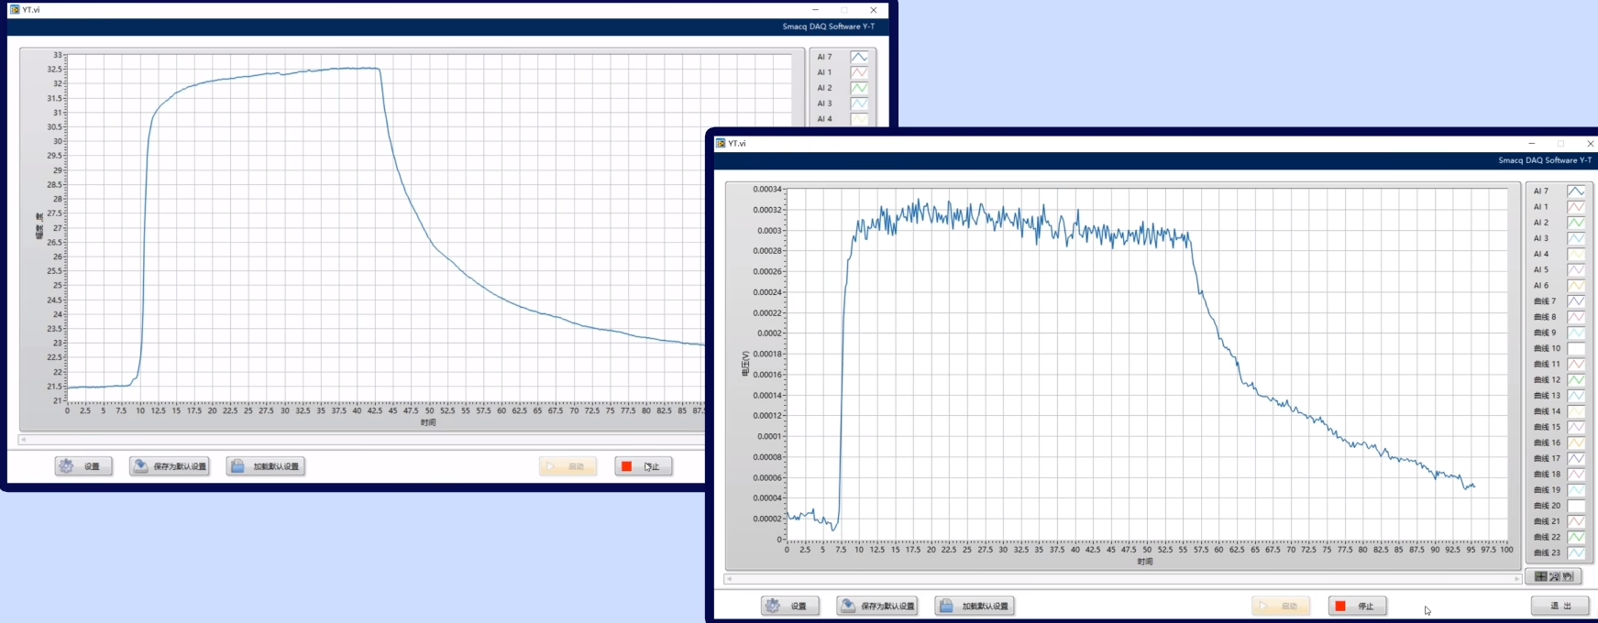1598x623 pixels.
Task: Click 保存为默认设置 in front window
Action: coord(876,606)
